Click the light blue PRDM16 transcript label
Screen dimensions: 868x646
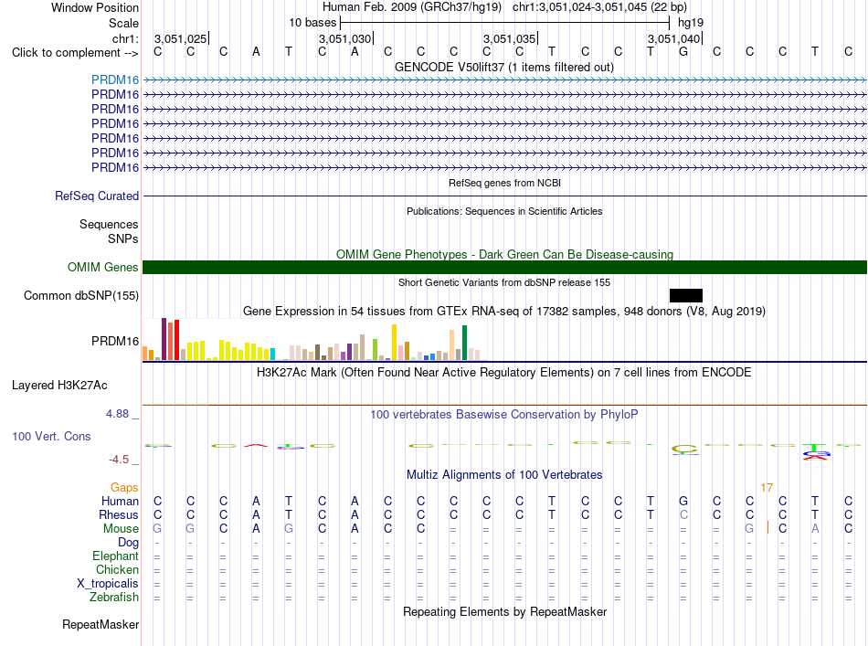click(115, 80)
